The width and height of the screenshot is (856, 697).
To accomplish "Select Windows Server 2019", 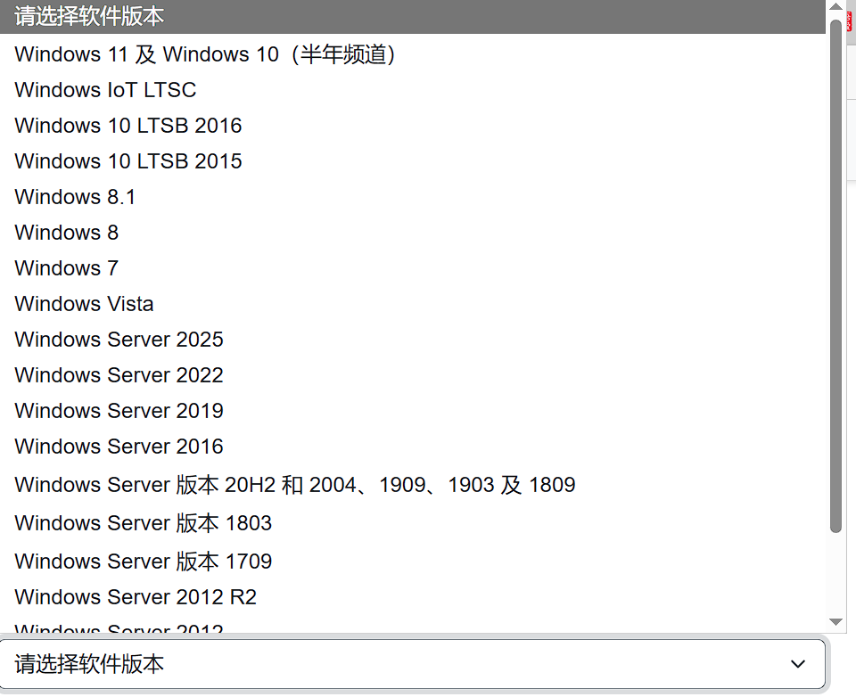I will tap(413, 411).
